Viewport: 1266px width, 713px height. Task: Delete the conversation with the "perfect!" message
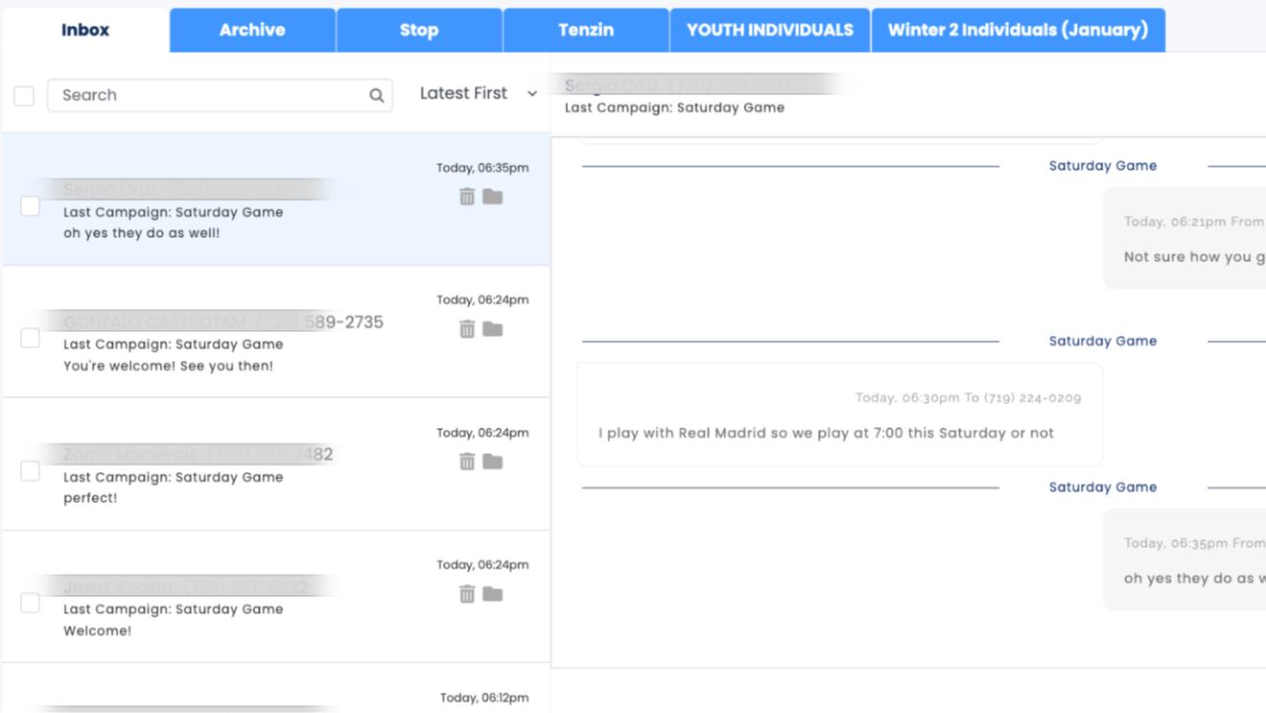click(x=467, y=462)
